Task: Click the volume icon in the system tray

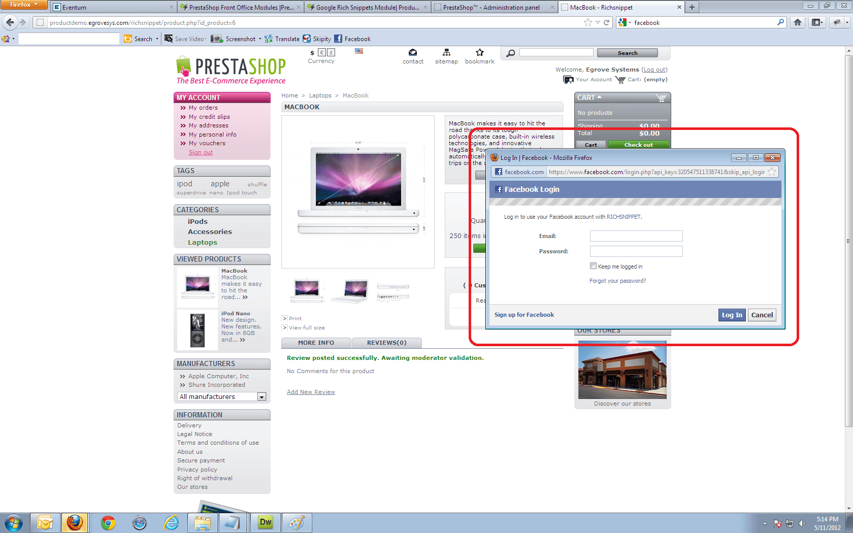Action: coord(802,523)
